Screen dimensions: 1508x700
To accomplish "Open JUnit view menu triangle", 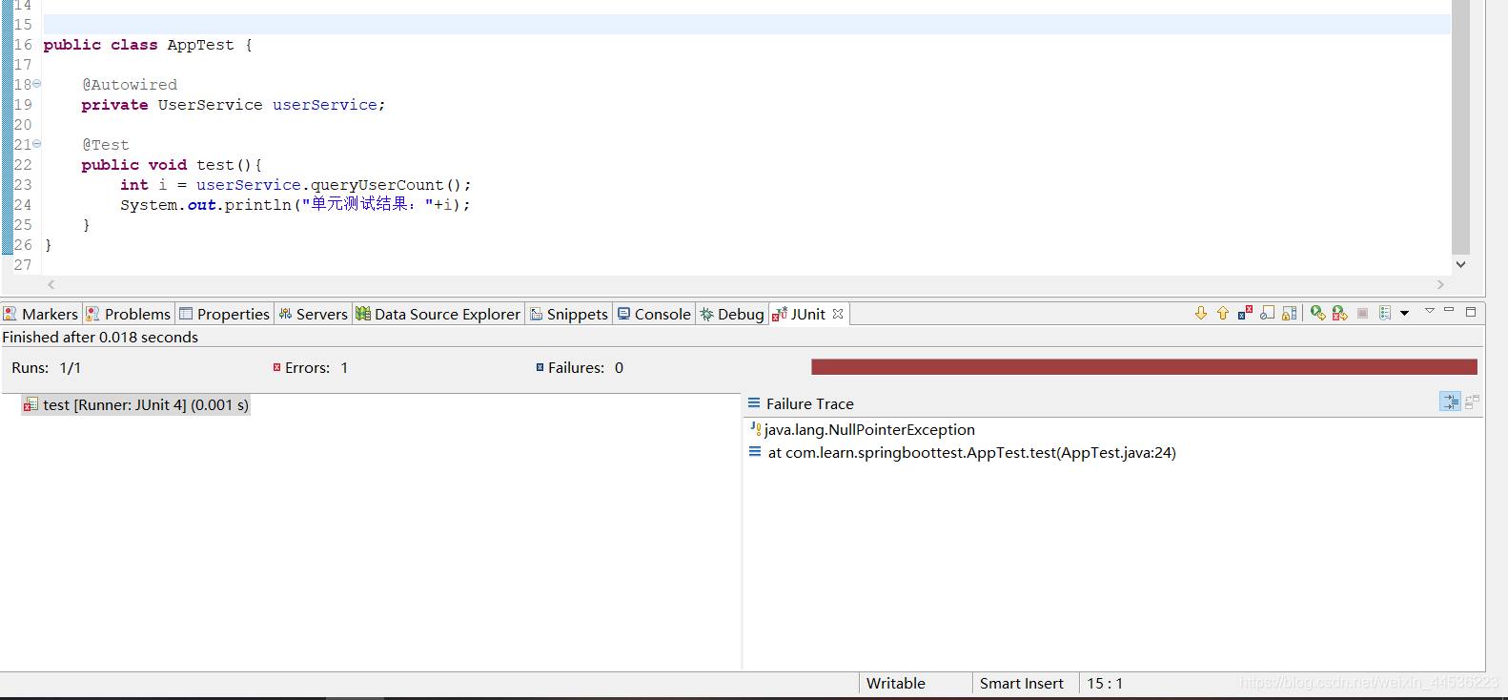I will tap(1430, 311).
